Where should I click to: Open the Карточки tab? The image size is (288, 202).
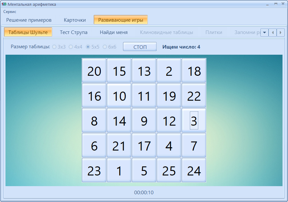75,20
